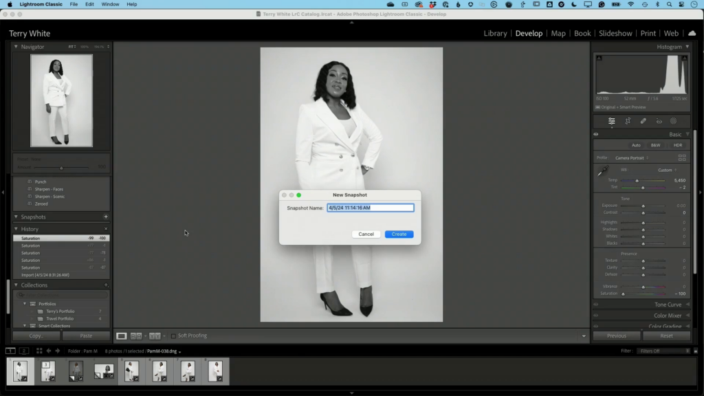Viewport: 704px width, 396px height.
Task: Pick the White Balance eyedropper
Action: pyautogui.click(x=602, y=171)
